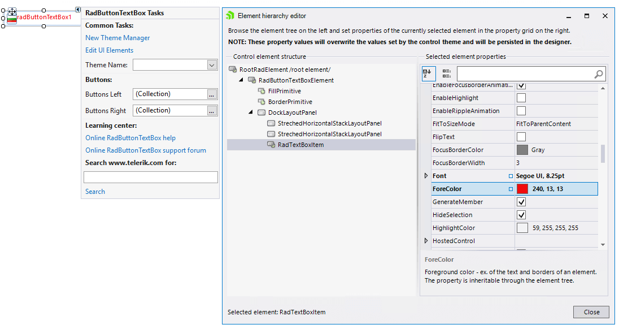The image size is (619, 329).
Task: Click the property grid scroll-up arrow
Action: coord(603,89)
